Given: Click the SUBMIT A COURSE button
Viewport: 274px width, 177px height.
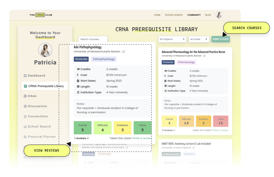Looking at the screenshot, I should click(220, 39).
